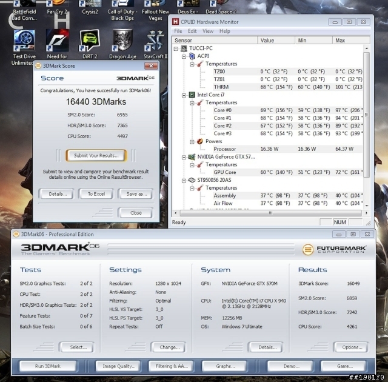
Task: Click the 3DMark Score dialog title icon
Action: pos(38,66)
